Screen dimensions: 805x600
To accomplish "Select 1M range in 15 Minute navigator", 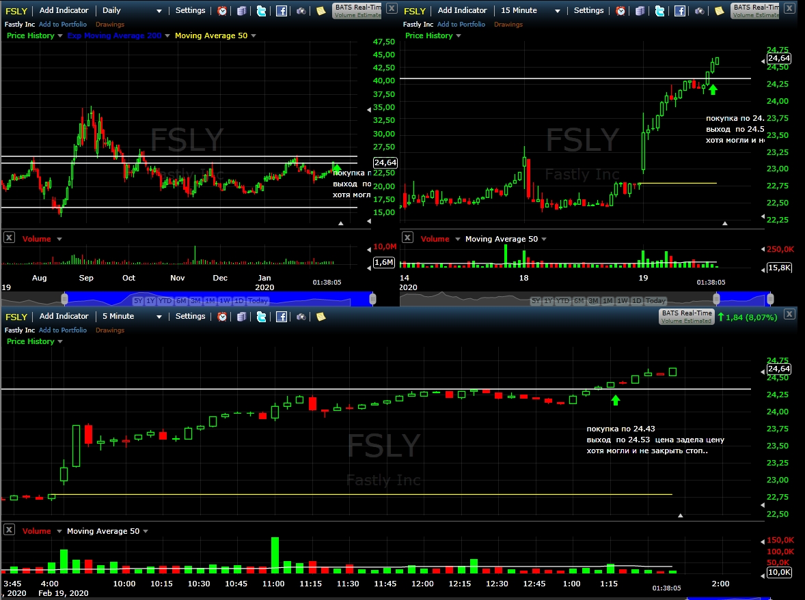I will point(608,301).
